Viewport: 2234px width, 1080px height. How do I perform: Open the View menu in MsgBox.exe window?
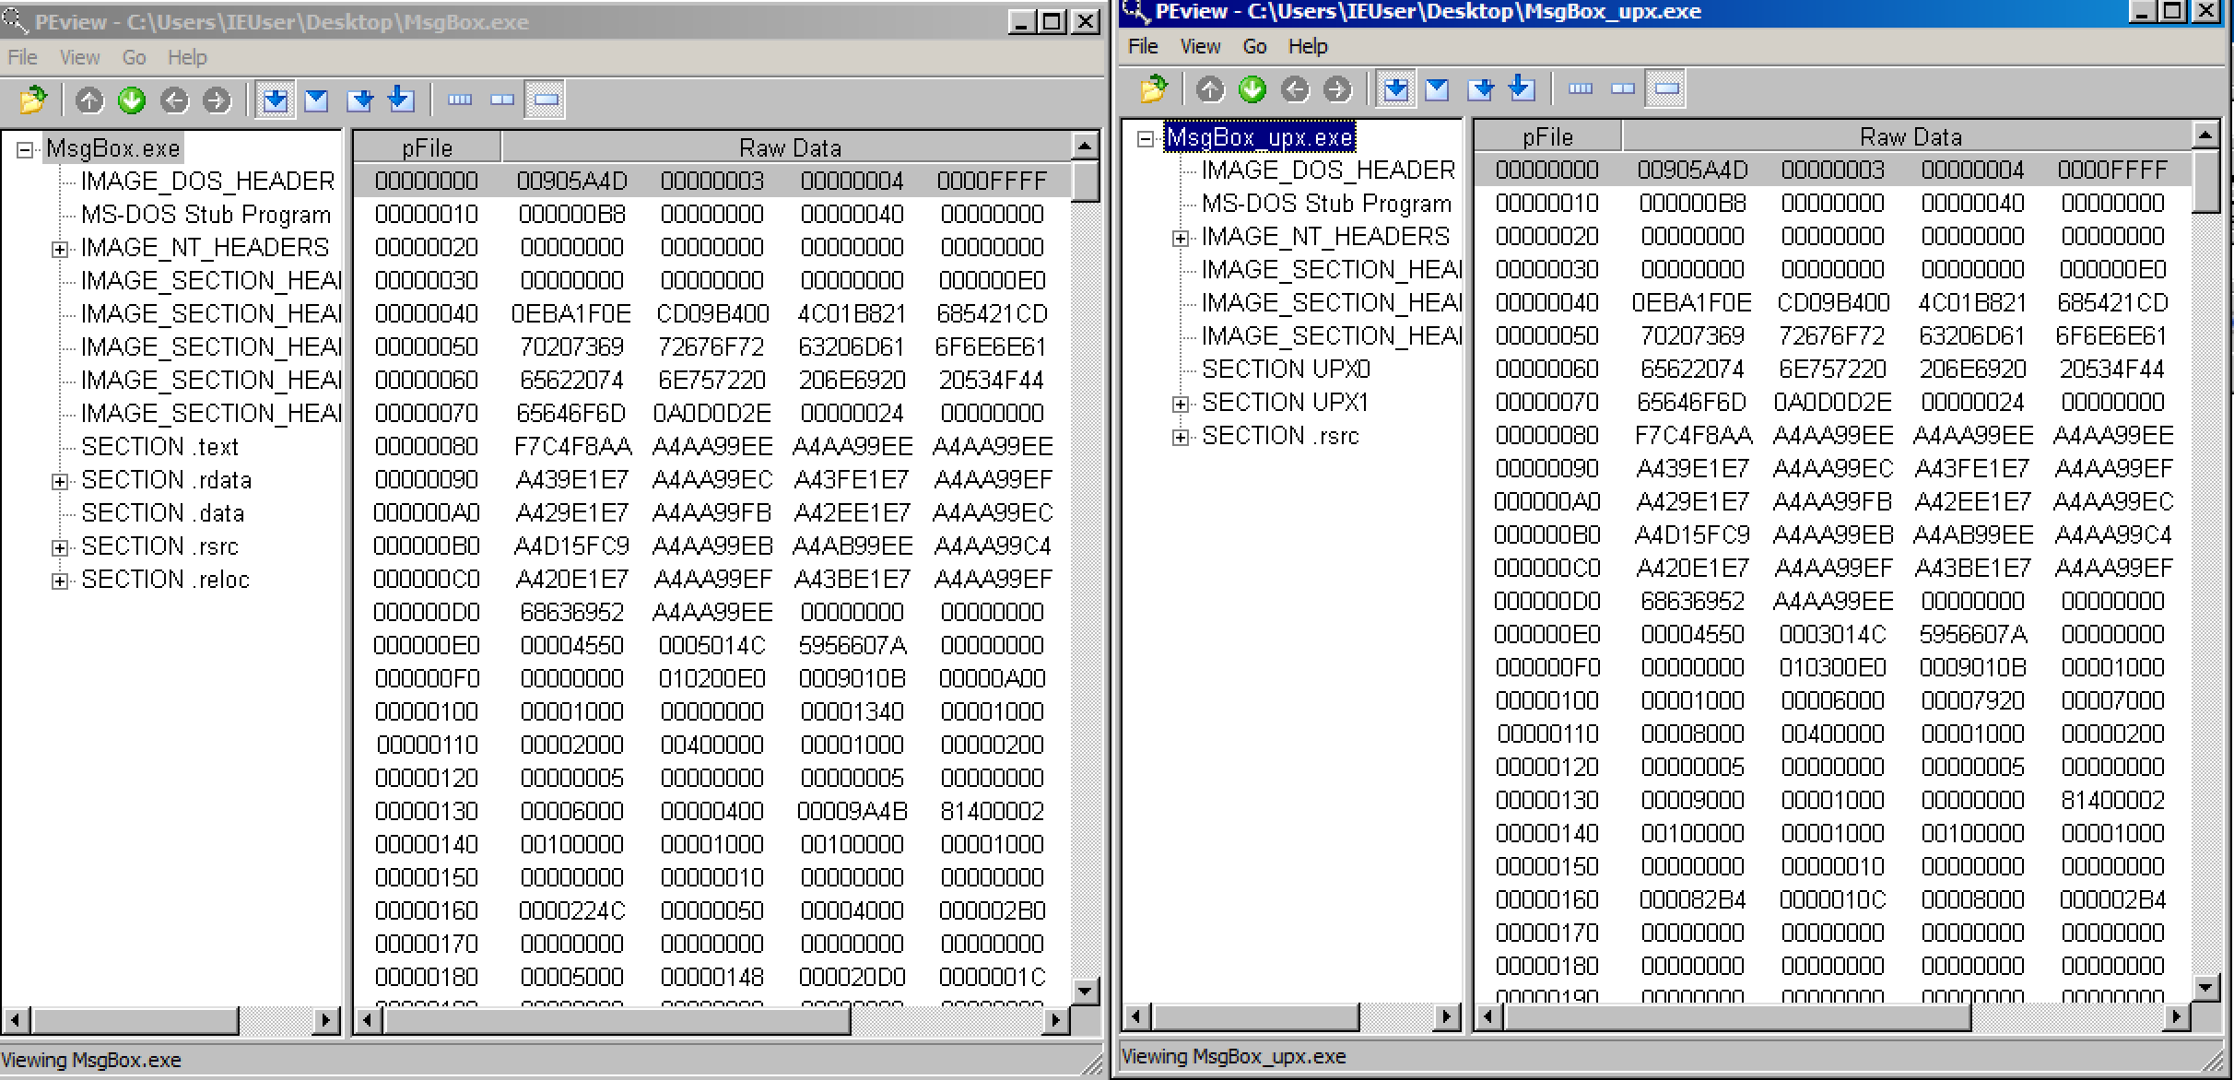click(x=79, y=57)
